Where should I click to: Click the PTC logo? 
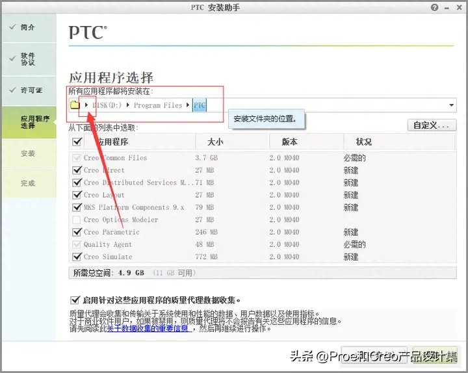click(x=88, y=32)
